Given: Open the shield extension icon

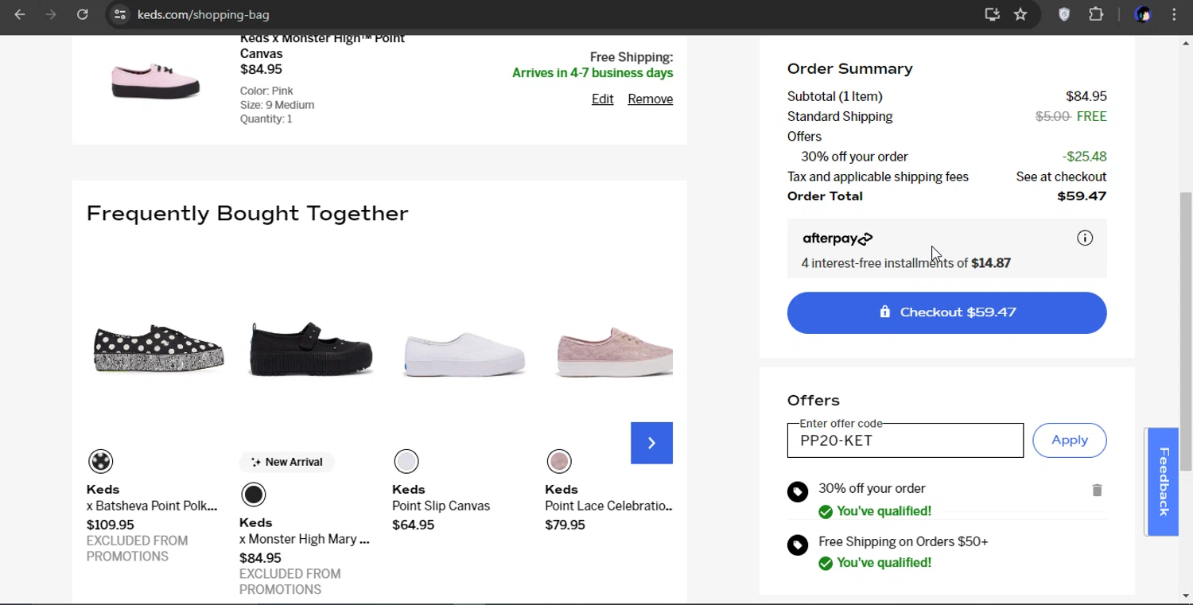Looking at the screenshot, I should click(x=1064, y=14).
